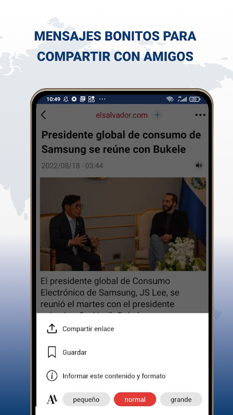The width and height of the screenshot is (233, 415).
Task: Choose Informar este contenido y formato
Action: (x=114, y=376)
